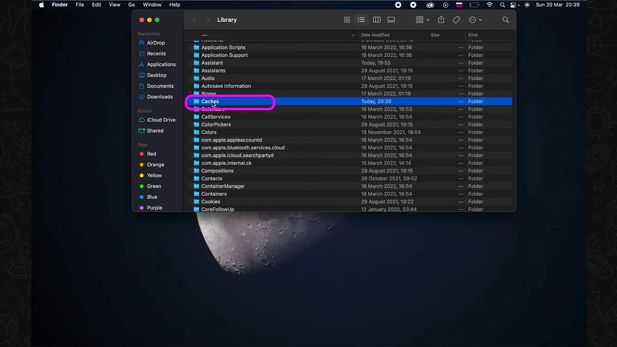Select the Application Support folder
Screen dimensions: 617x347
[x=224, y=56]
